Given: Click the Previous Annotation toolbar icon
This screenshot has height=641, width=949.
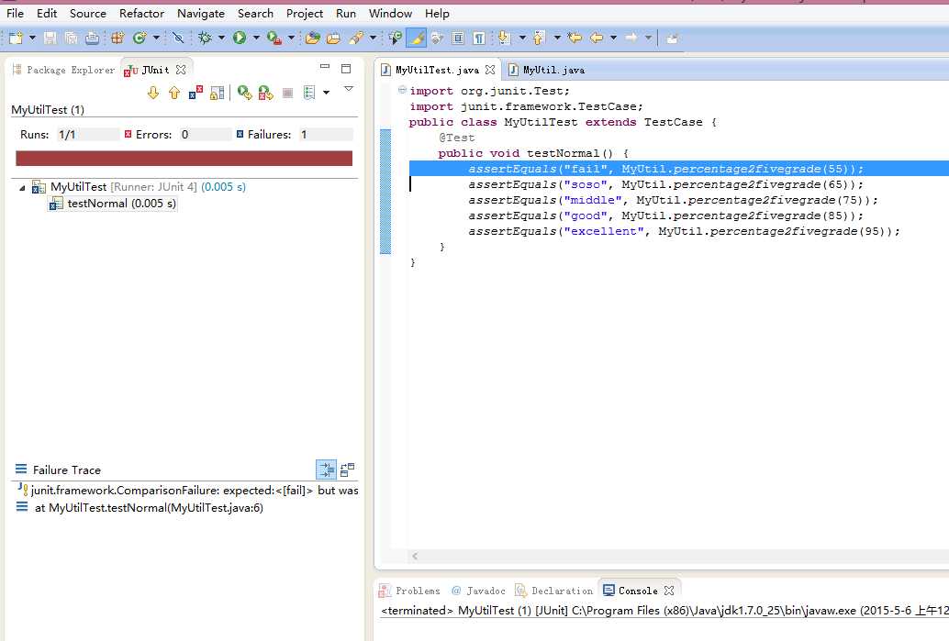Looking at the screenshot, I should [x=539, y=39].
